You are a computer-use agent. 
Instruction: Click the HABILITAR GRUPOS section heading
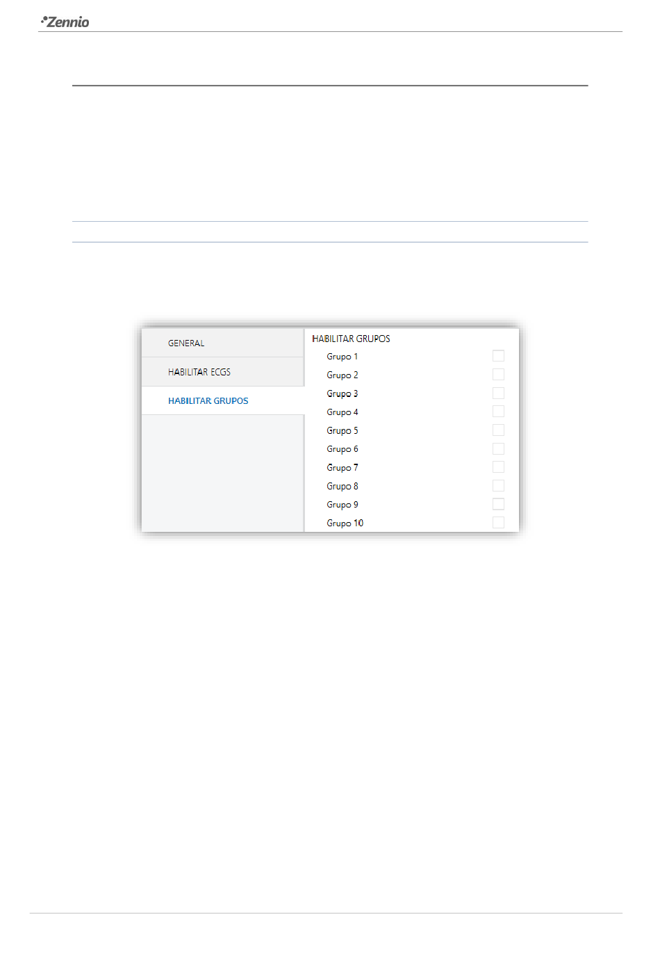tap(351, 339)
